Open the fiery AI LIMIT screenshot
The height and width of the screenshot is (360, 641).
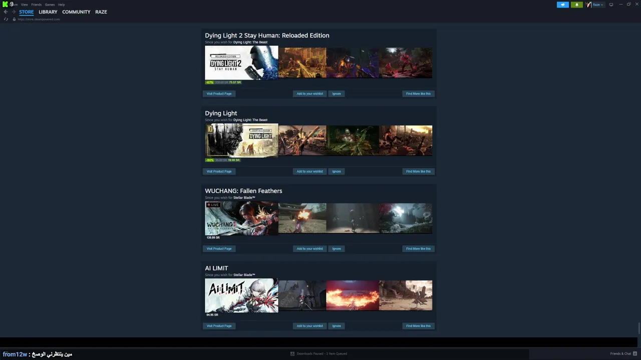point(353,295)
